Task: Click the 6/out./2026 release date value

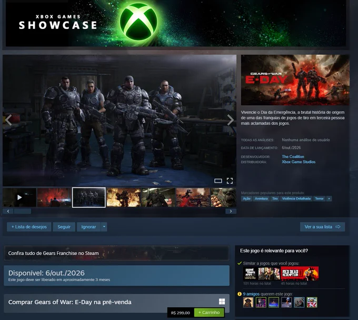Action: 291,148
